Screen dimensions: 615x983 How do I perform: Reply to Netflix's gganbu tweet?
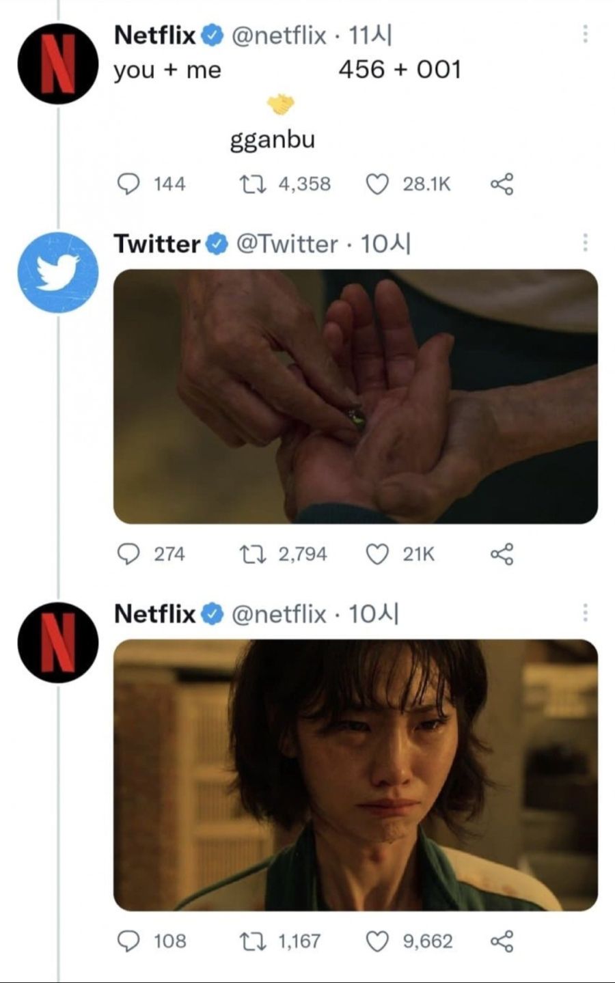click(129, 184)
